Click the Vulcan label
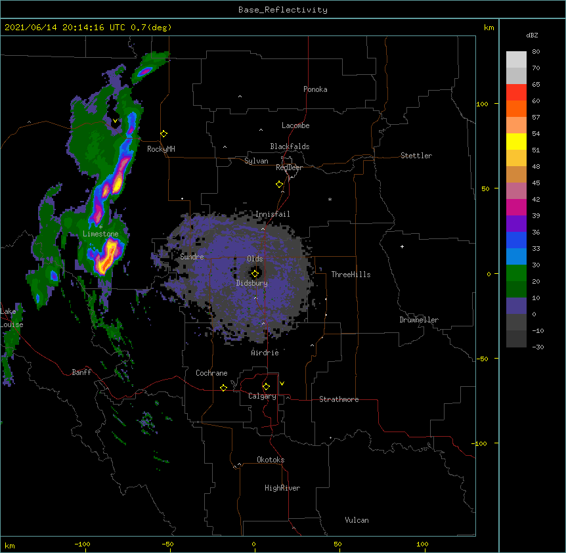566x553 pixels. tap(357, 520)
